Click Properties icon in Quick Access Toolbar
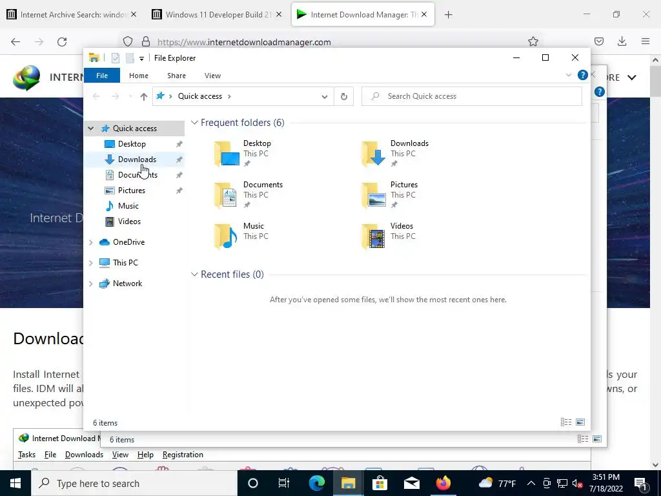661x496 pixels. [116, 57]
